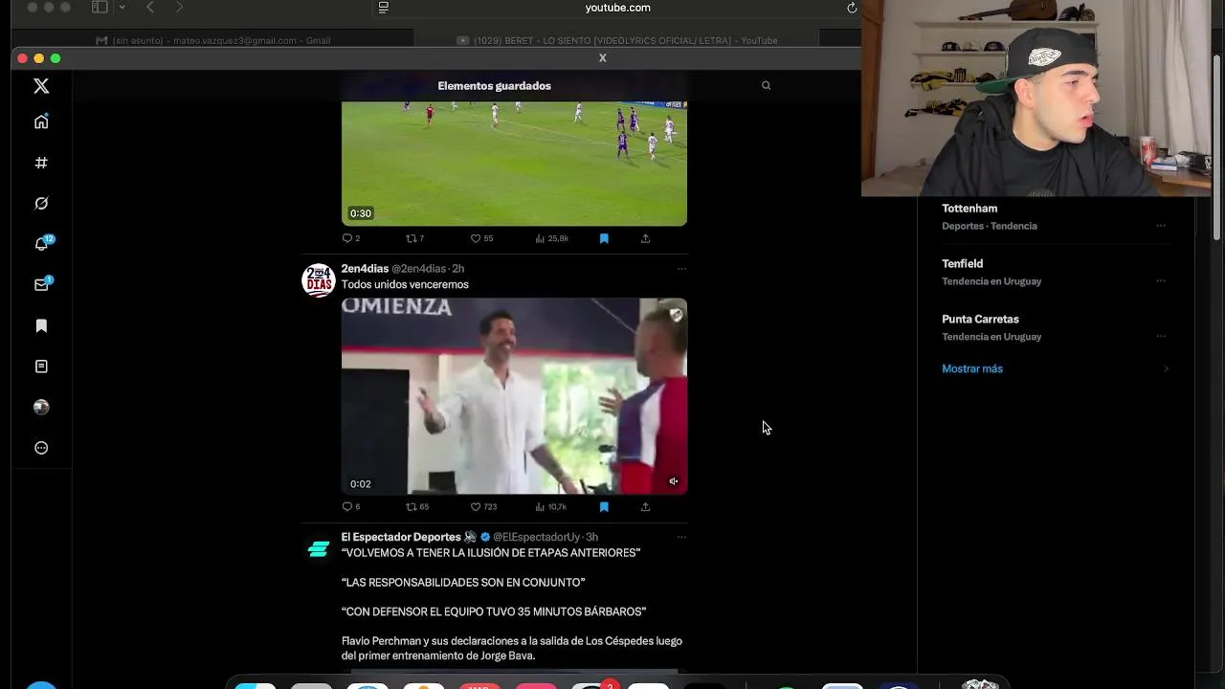Reload page in Safari window
The height and width of the screenshot is (689, 1225).
click(852, 8)
